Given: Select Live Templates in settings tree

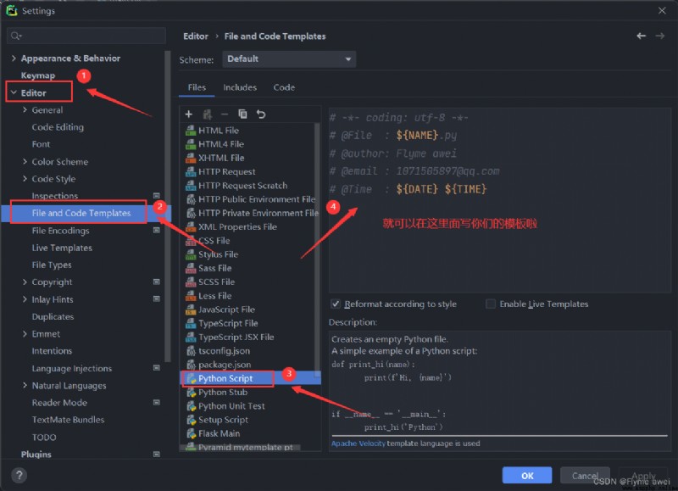Looking at the screenshot, I should tap(62, 248).
